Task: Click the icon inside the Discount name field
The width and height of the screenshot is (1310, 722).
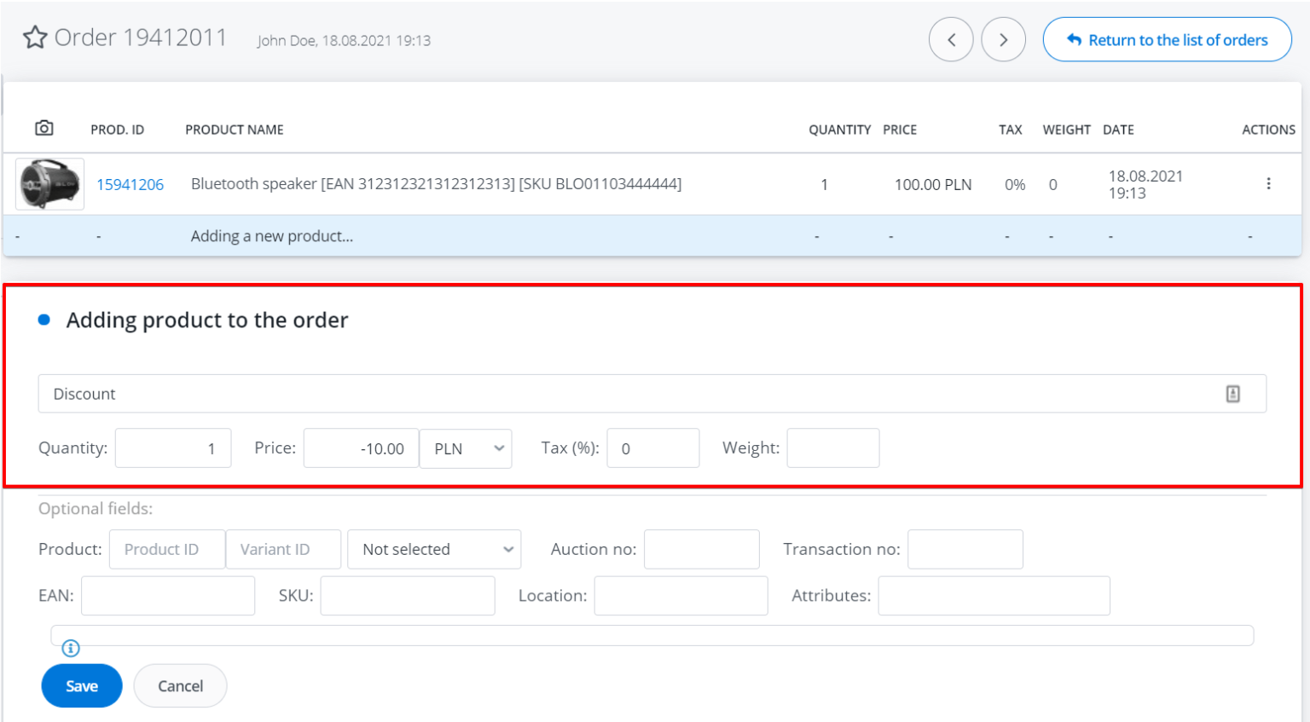Action: 1232,394
